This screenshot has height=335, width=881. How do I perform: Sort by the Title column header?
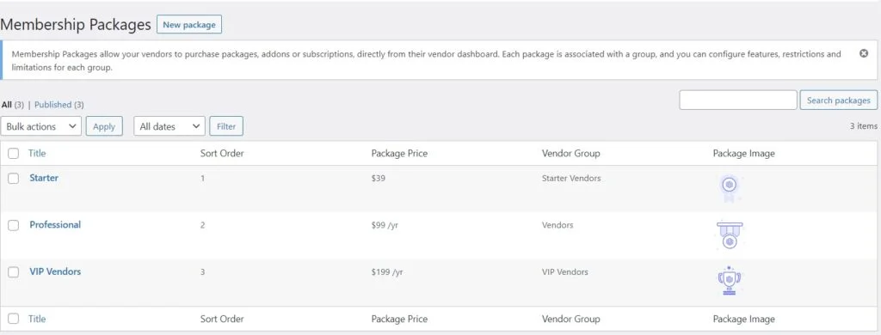tap(37, 153)
